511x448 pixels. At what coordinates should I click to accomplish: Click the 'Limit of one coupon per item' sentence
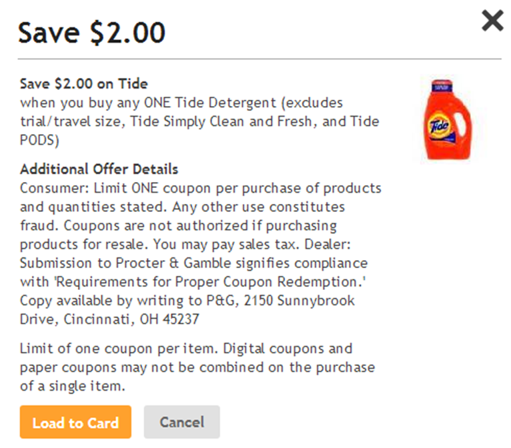click(119, 349)
